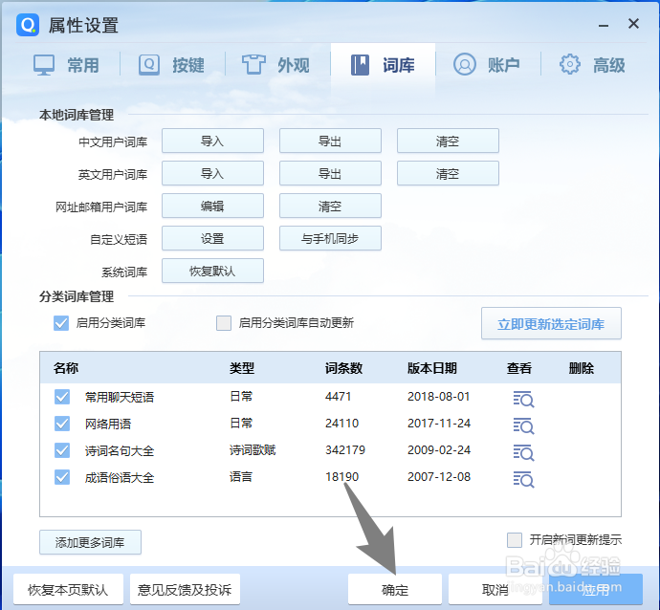
Task: View entries of 诗词名句大全 dictionary
Action: [x=523, y=452]
